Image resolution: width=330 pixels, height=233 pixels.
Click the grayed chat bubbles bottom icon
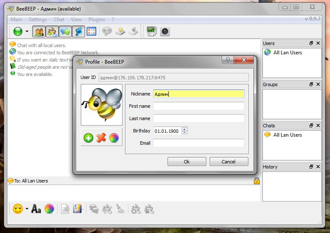tap(94, 209)
